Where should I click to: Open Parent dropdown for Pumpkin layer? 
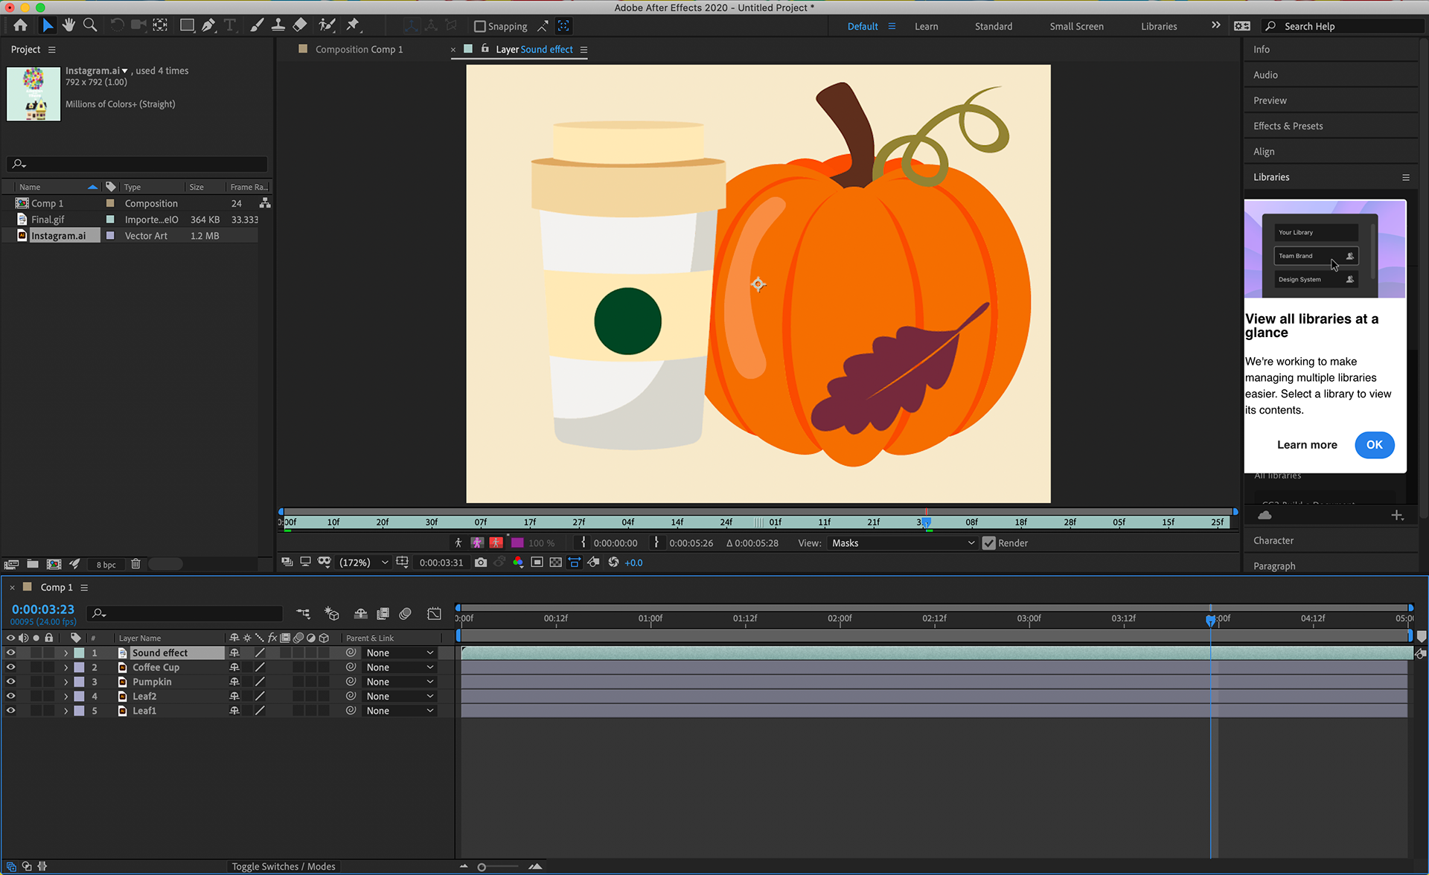pyautogui.click(x=399, y=682)
